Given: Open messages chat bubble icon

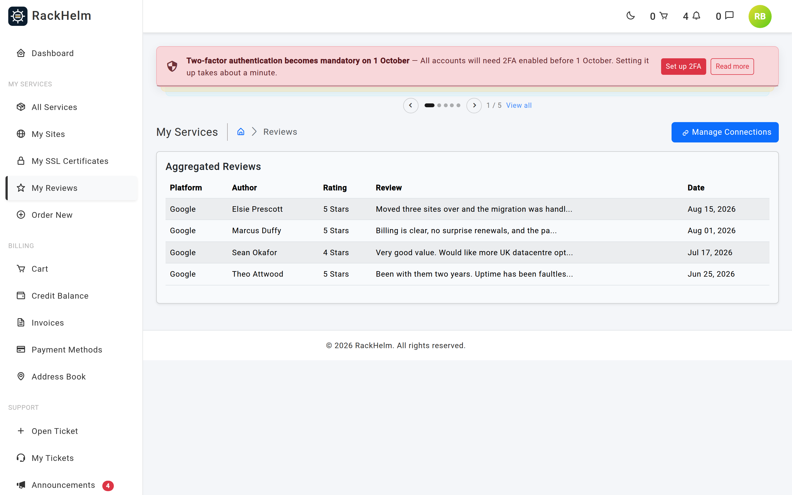Looking at the screenshot, I should (729, 16).
